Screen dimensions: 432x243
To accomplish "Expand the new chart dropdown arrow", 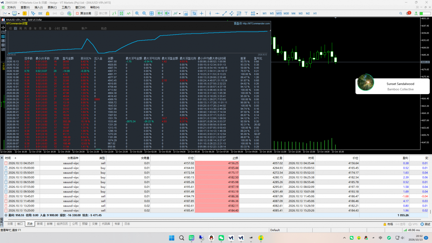I will point(9,13).
